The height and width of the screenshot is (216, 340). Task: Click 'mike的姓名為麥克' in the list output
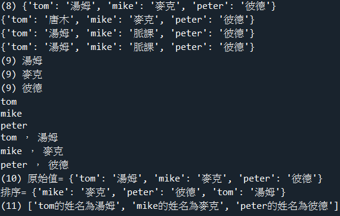click(x=178, y=206)
